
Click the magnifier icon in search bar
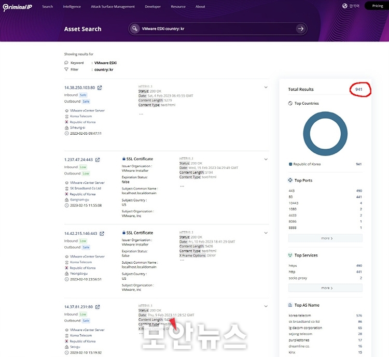click(x=135, y=29)
